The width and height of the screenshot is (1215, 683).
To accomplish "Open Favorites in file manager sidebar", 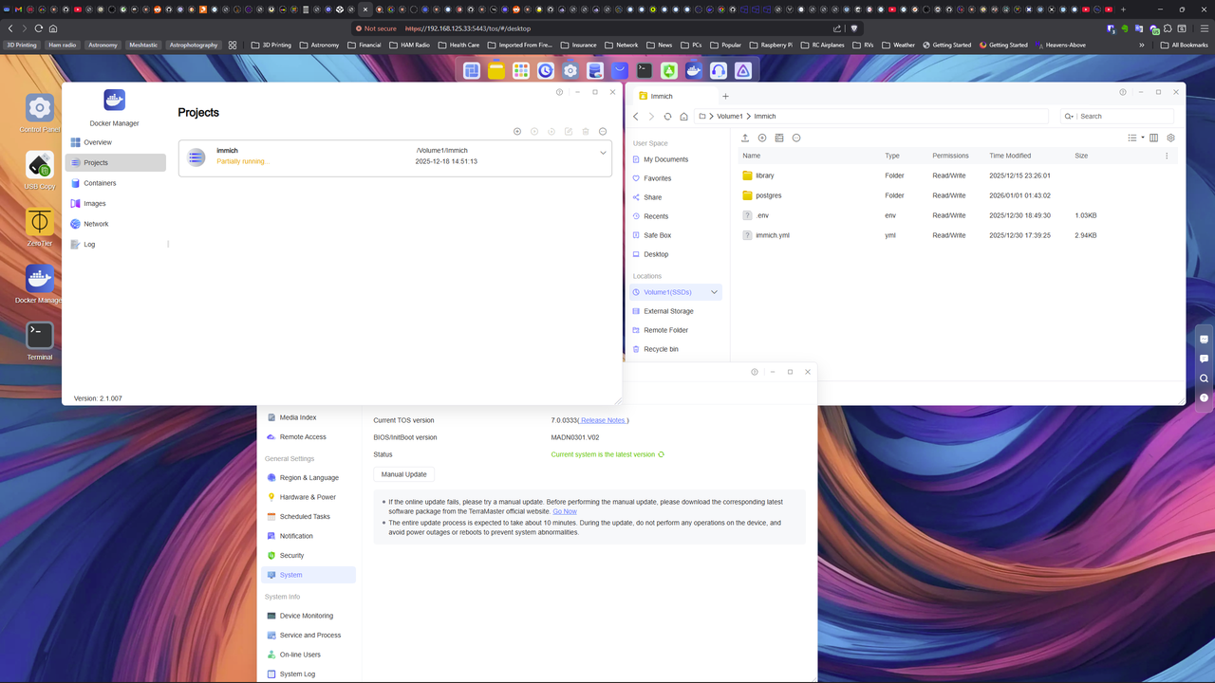I will click(x=676, y=178).
